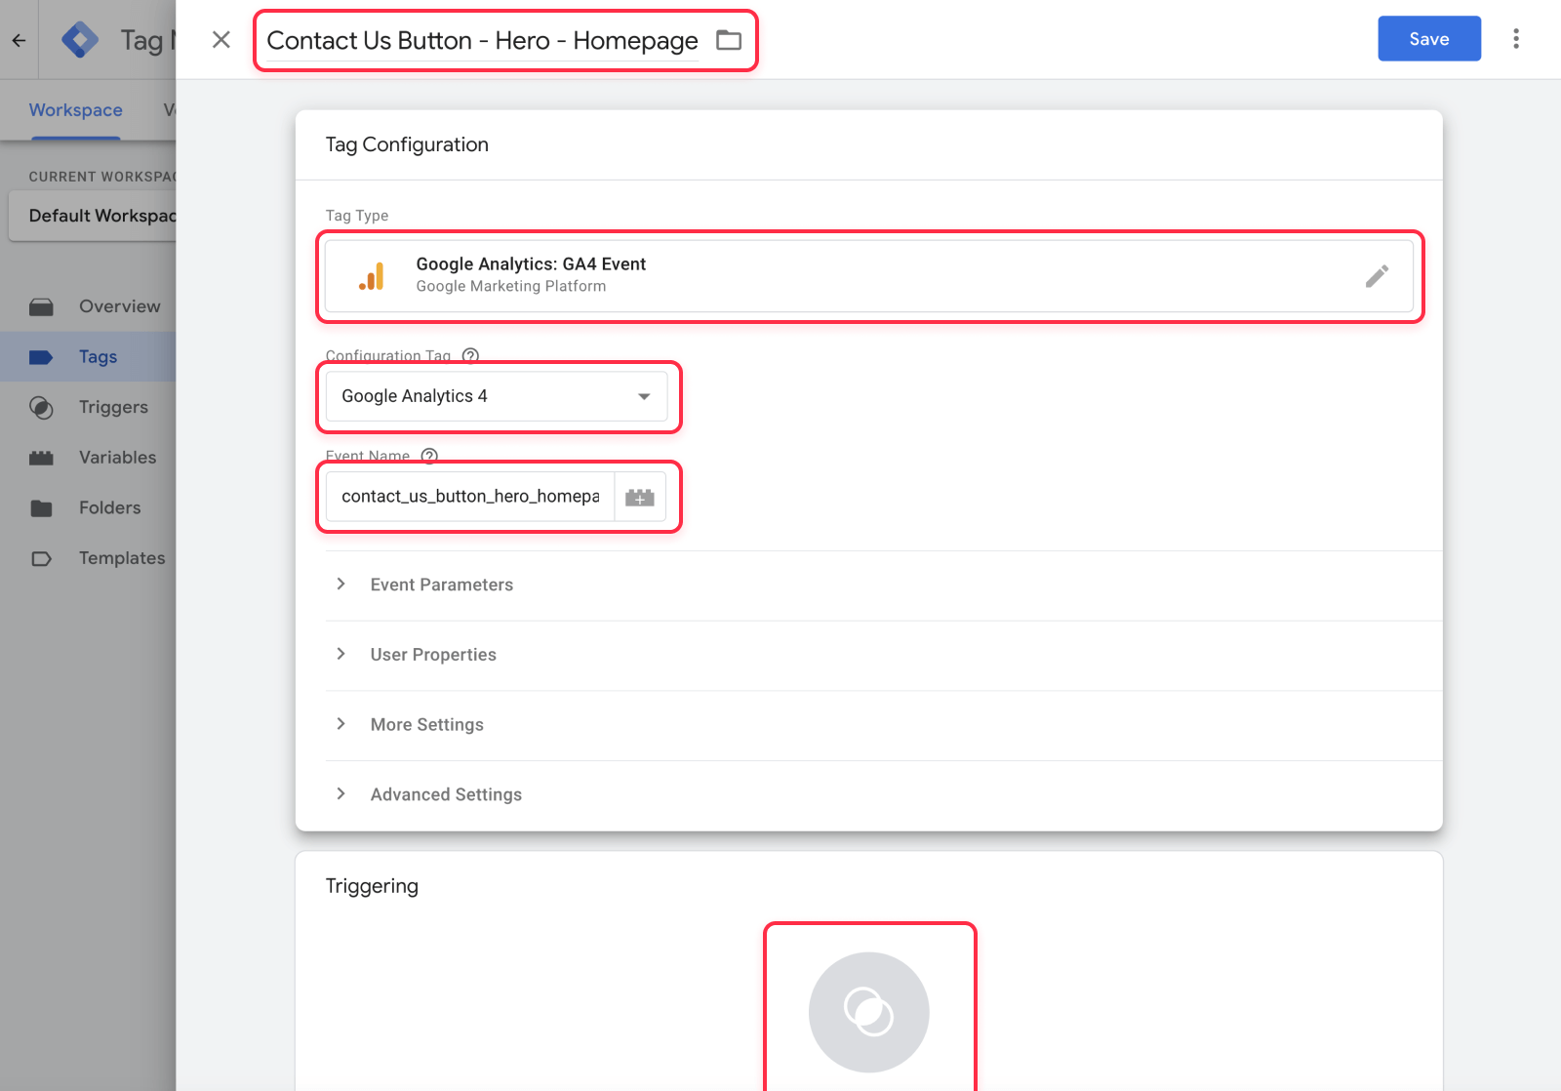Expand Event Parameters section
Screen dimensions: 1561x1091
(884, 585)
